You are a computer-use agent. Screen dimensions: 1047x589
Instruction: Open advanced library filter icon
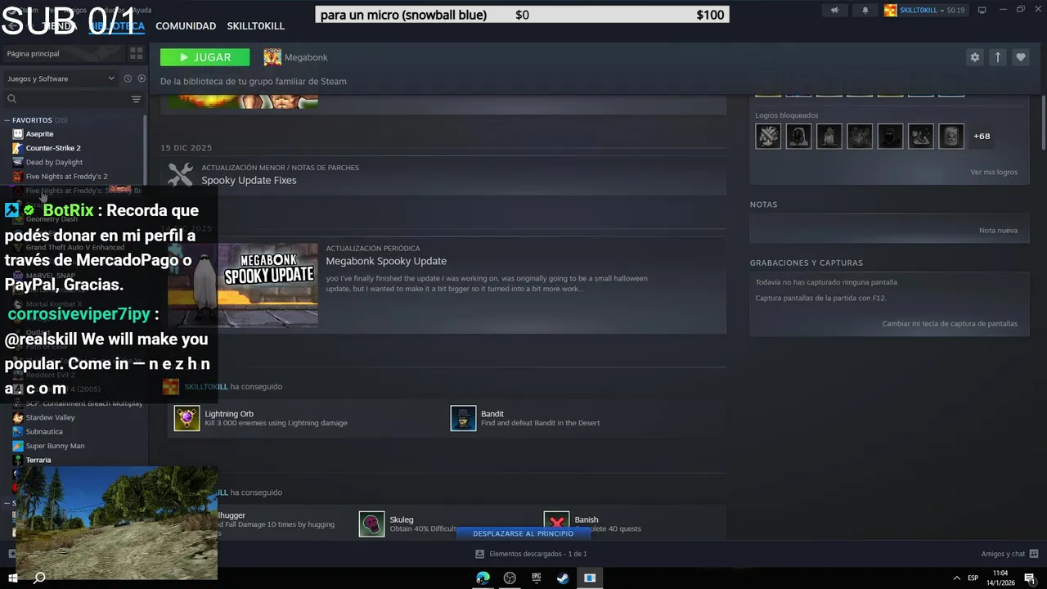coord(137,99)
